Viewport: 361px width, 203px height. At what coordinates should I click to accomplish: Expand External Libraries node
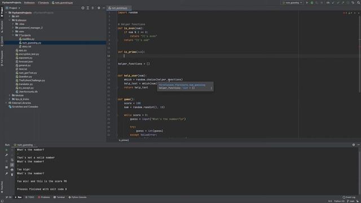[x=6, y=103]
